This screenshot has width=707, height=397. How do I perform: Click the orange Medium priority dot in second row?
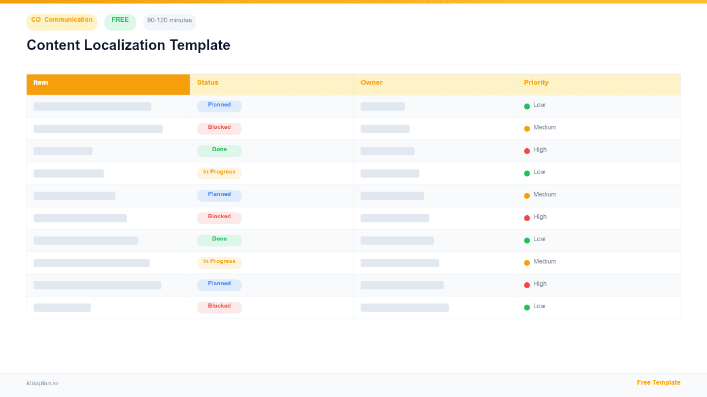527,128
